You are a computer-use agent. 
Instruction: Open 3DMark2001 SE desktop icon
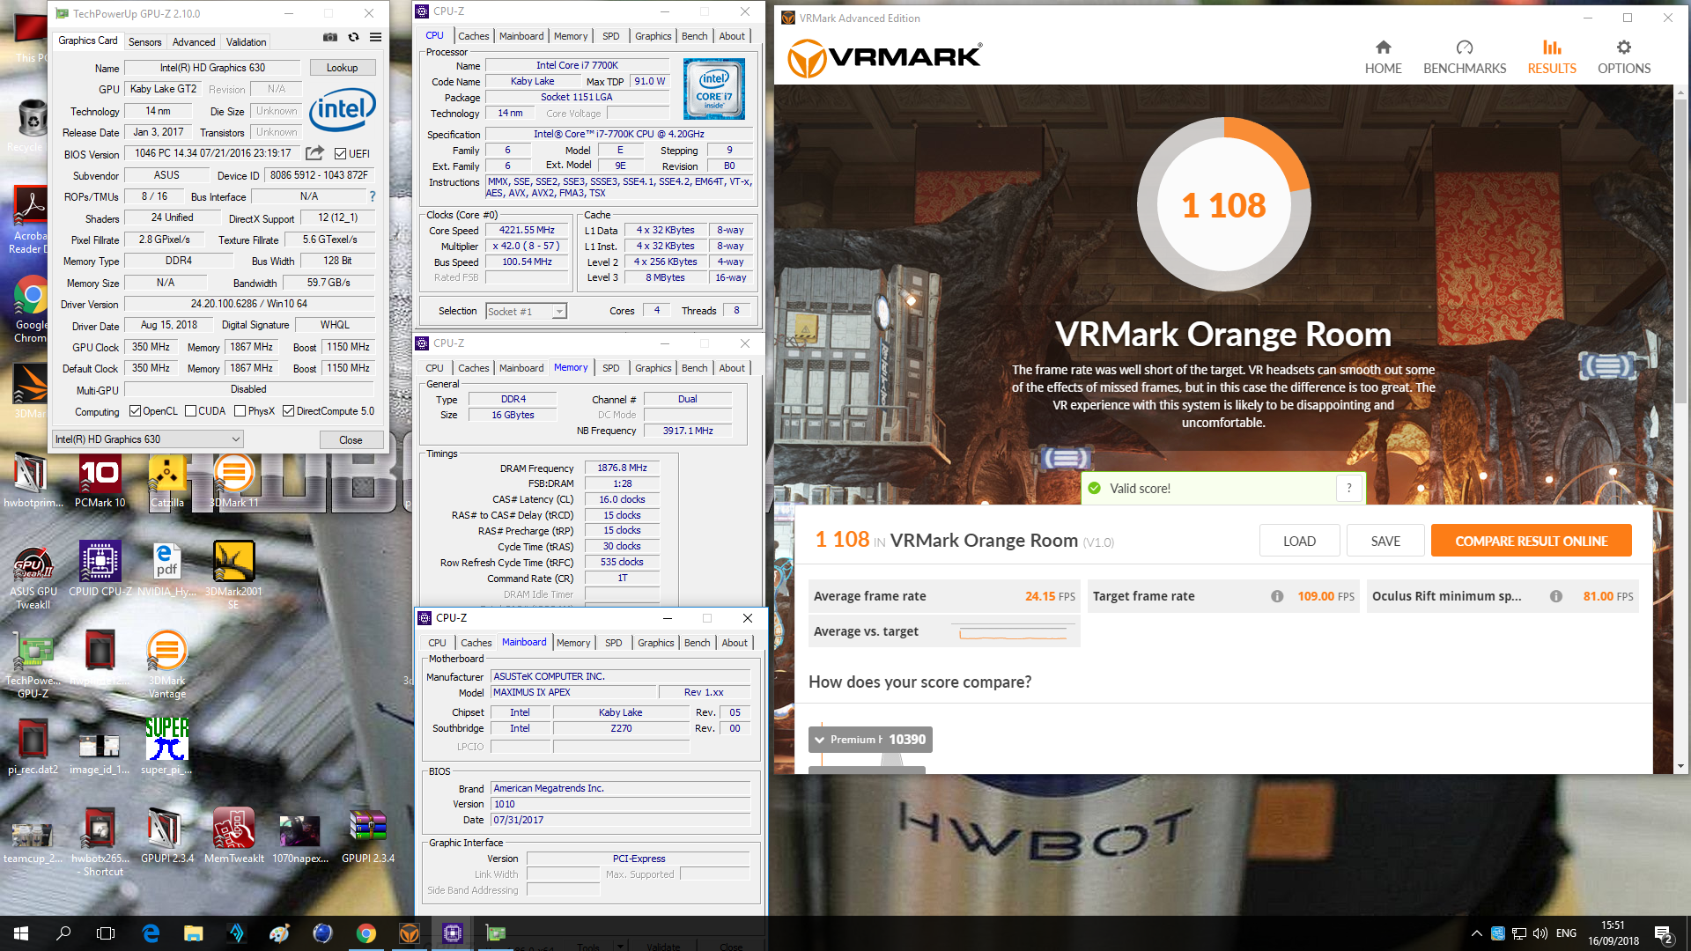[x=233, y=576]
